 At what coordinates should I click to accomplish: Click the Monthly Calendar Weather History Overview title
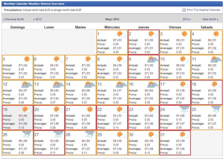34,4
